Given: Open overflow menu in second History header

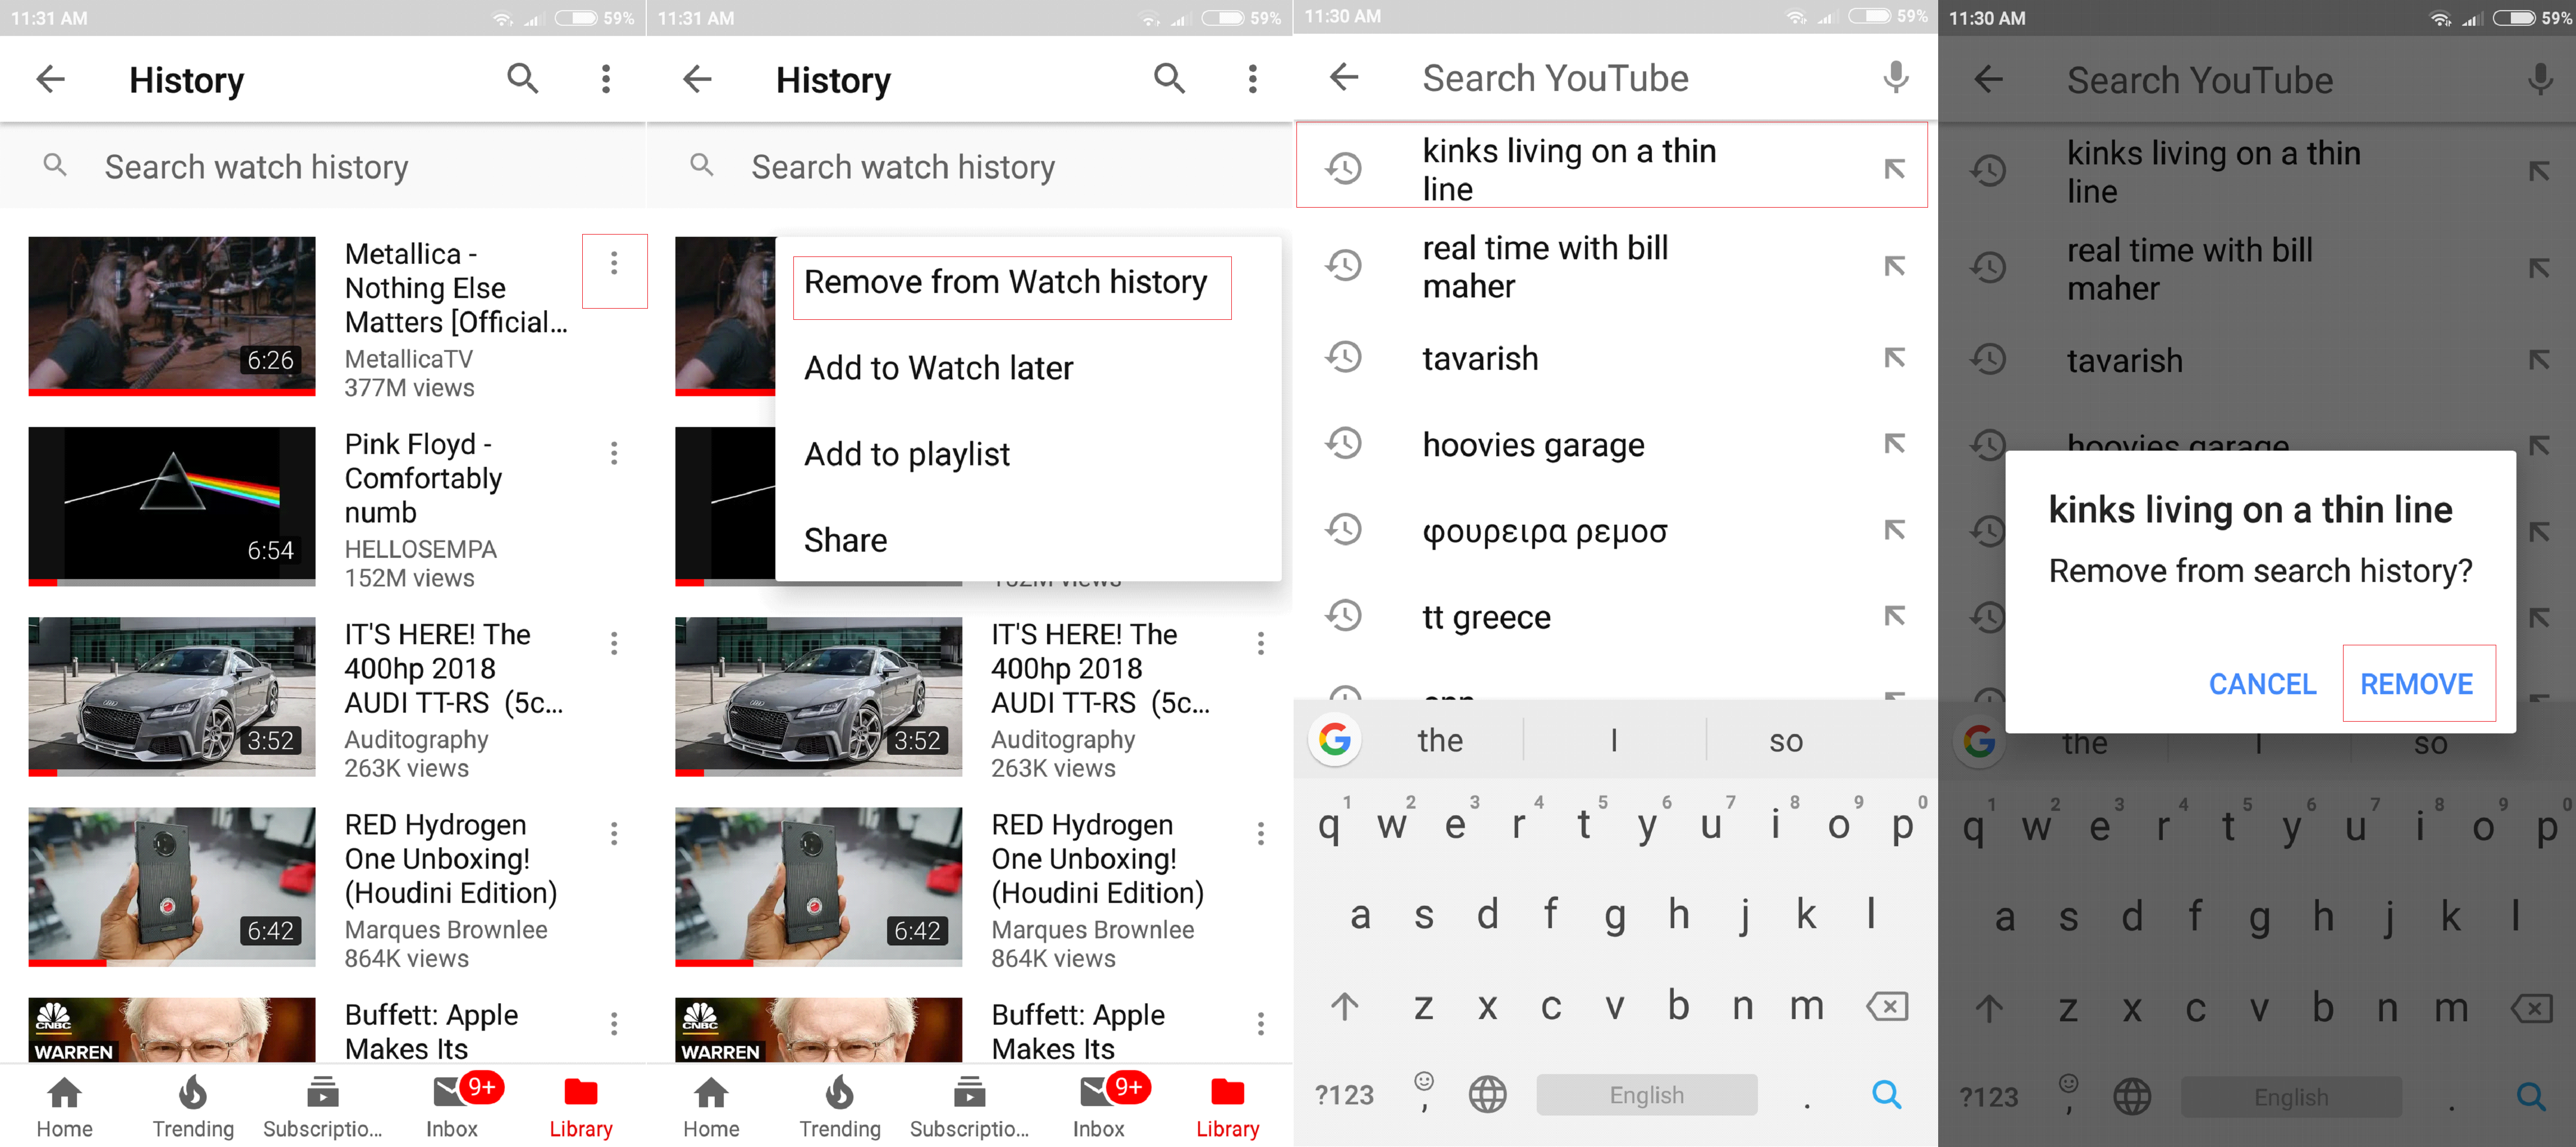Looking at the screenshot, I should pos(1252,79).
